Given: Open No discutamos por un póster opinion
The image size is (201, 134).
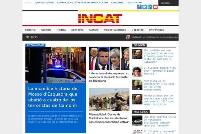Looking at the screenshot, I should coord(159,100).
